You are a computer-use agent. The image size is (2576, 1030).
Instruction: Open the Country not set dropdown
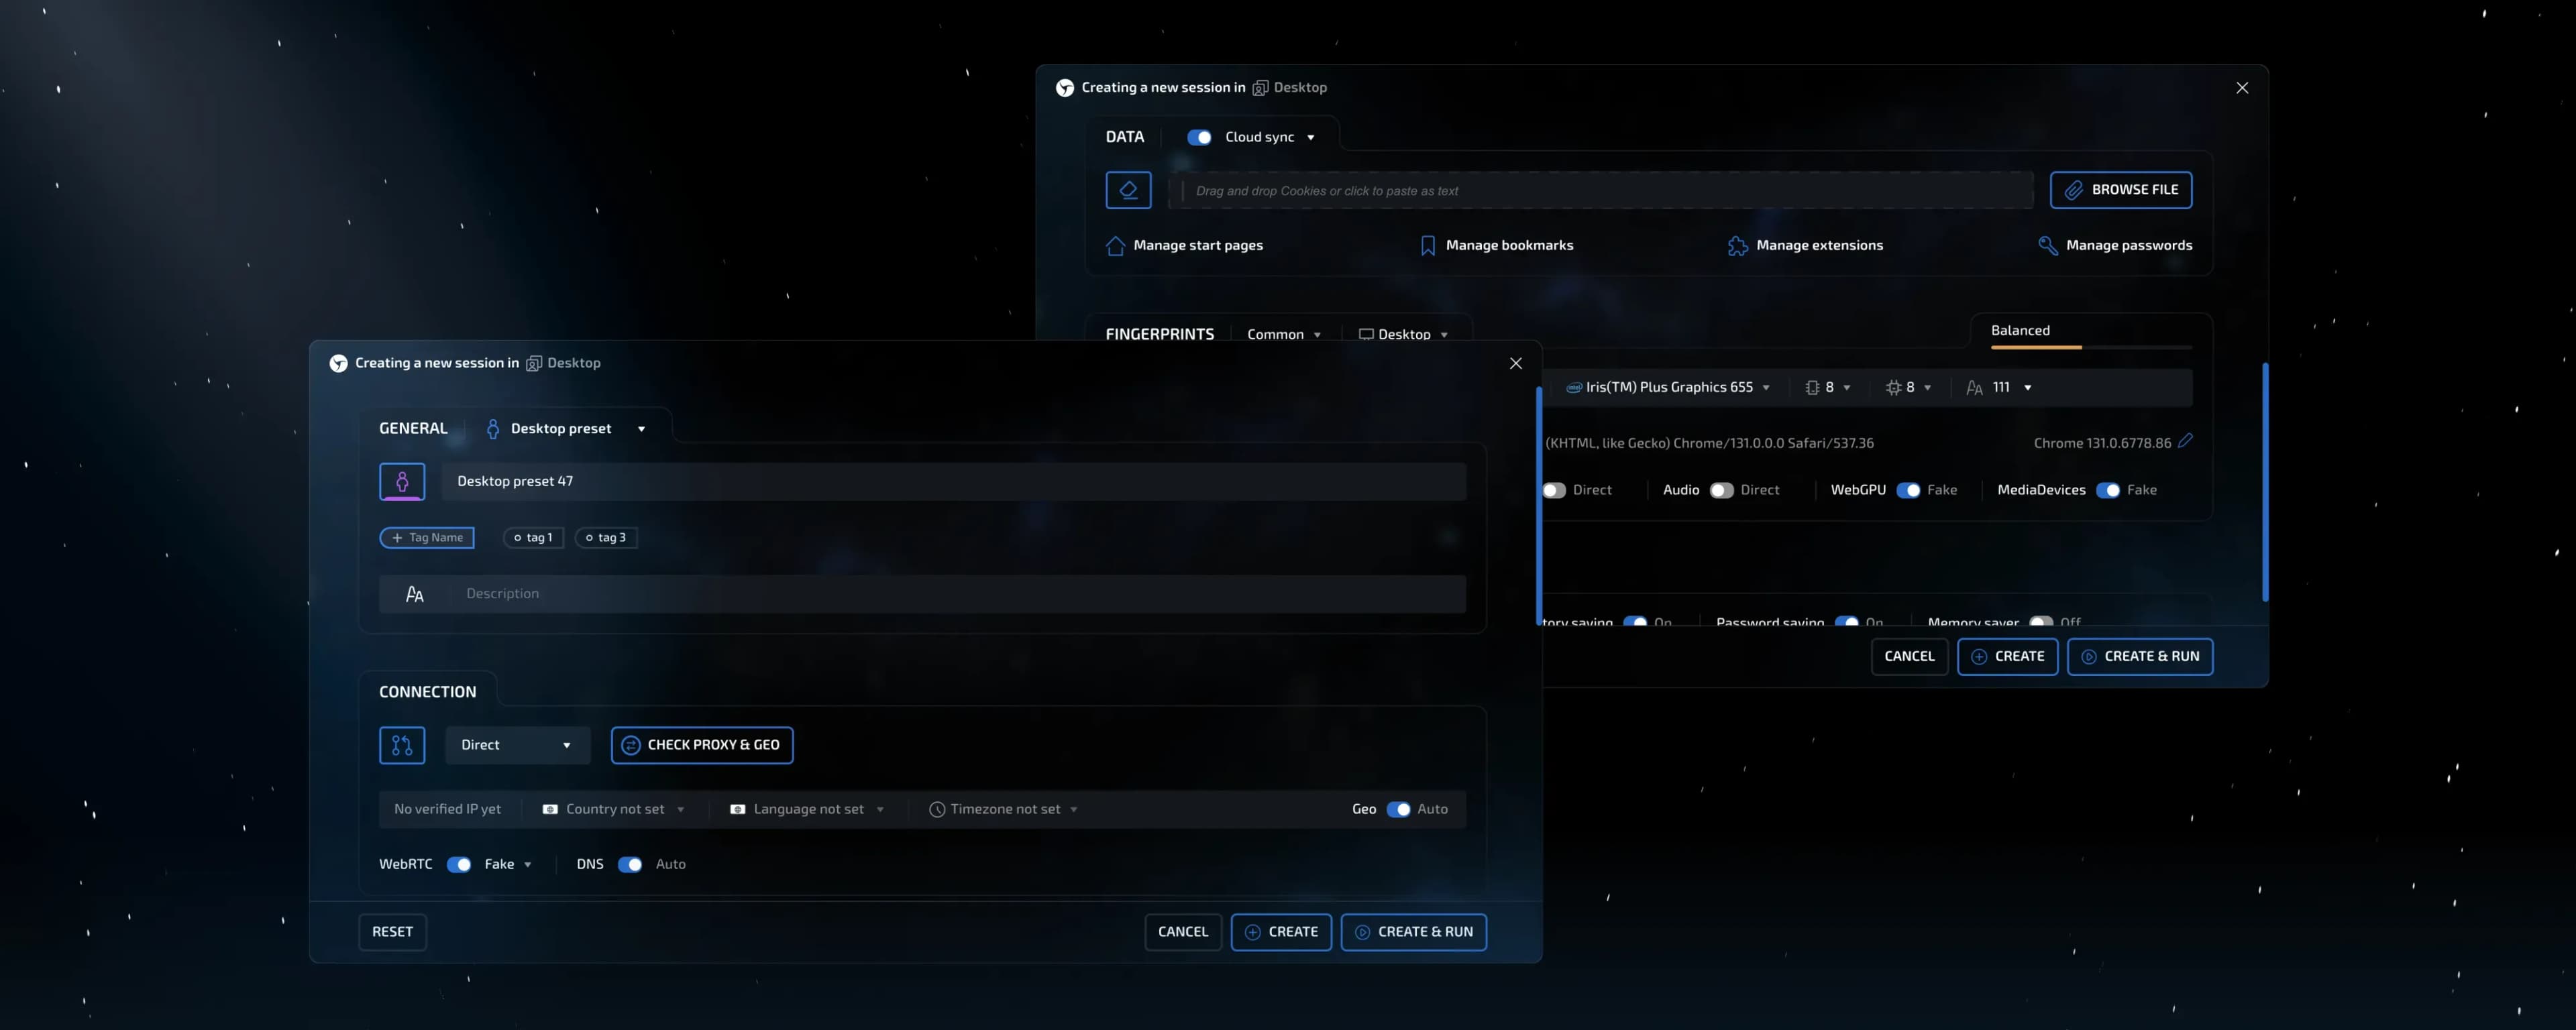[614, 810]
